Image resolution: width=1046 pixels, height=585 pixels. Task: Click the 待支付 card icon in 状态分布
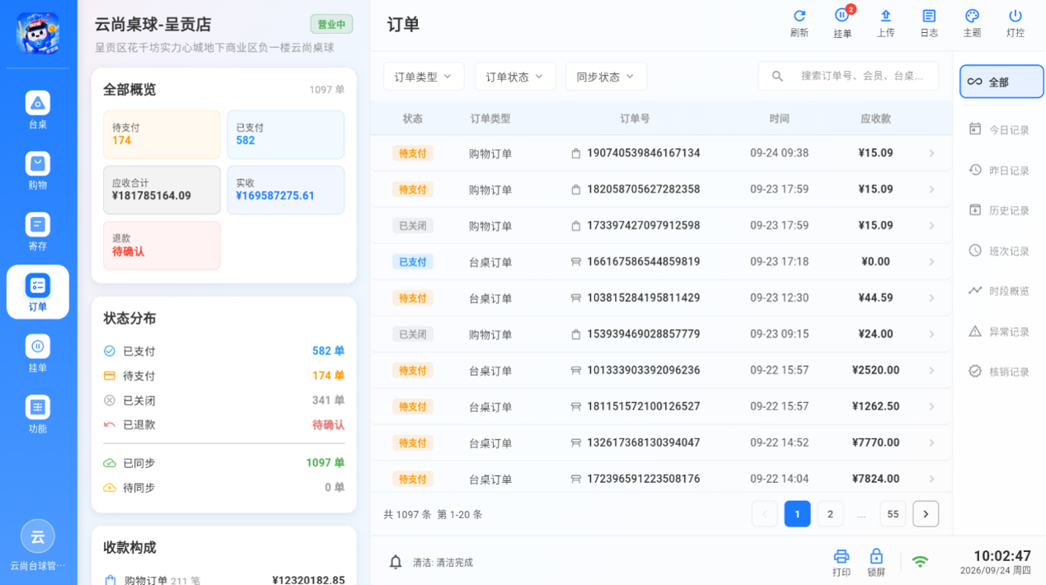(110, 376)
